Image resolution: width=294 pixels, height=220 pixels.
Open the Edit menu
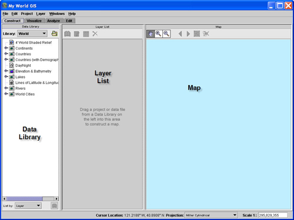click(15, 13)
